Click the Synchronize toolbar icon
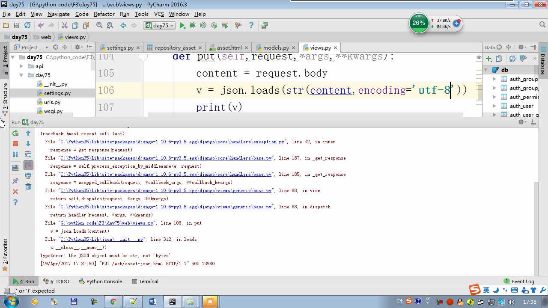 pyautogui.click(x=27, y=26)
